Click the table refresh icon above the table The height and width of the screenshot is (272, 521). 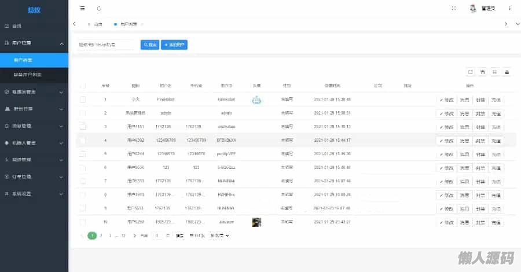pyautogui.click(x=470, y=72)
